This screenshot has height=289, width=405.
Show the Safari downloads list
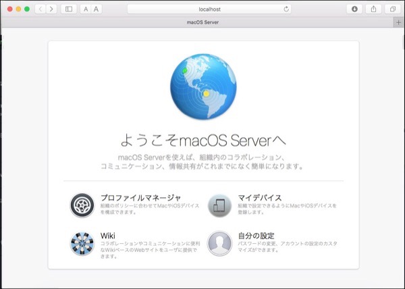coord(354,9)
